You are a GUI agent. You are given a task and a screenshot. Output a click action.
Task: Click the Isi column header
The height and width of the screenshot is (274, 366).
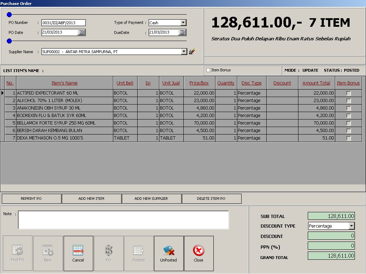(148, 83)
